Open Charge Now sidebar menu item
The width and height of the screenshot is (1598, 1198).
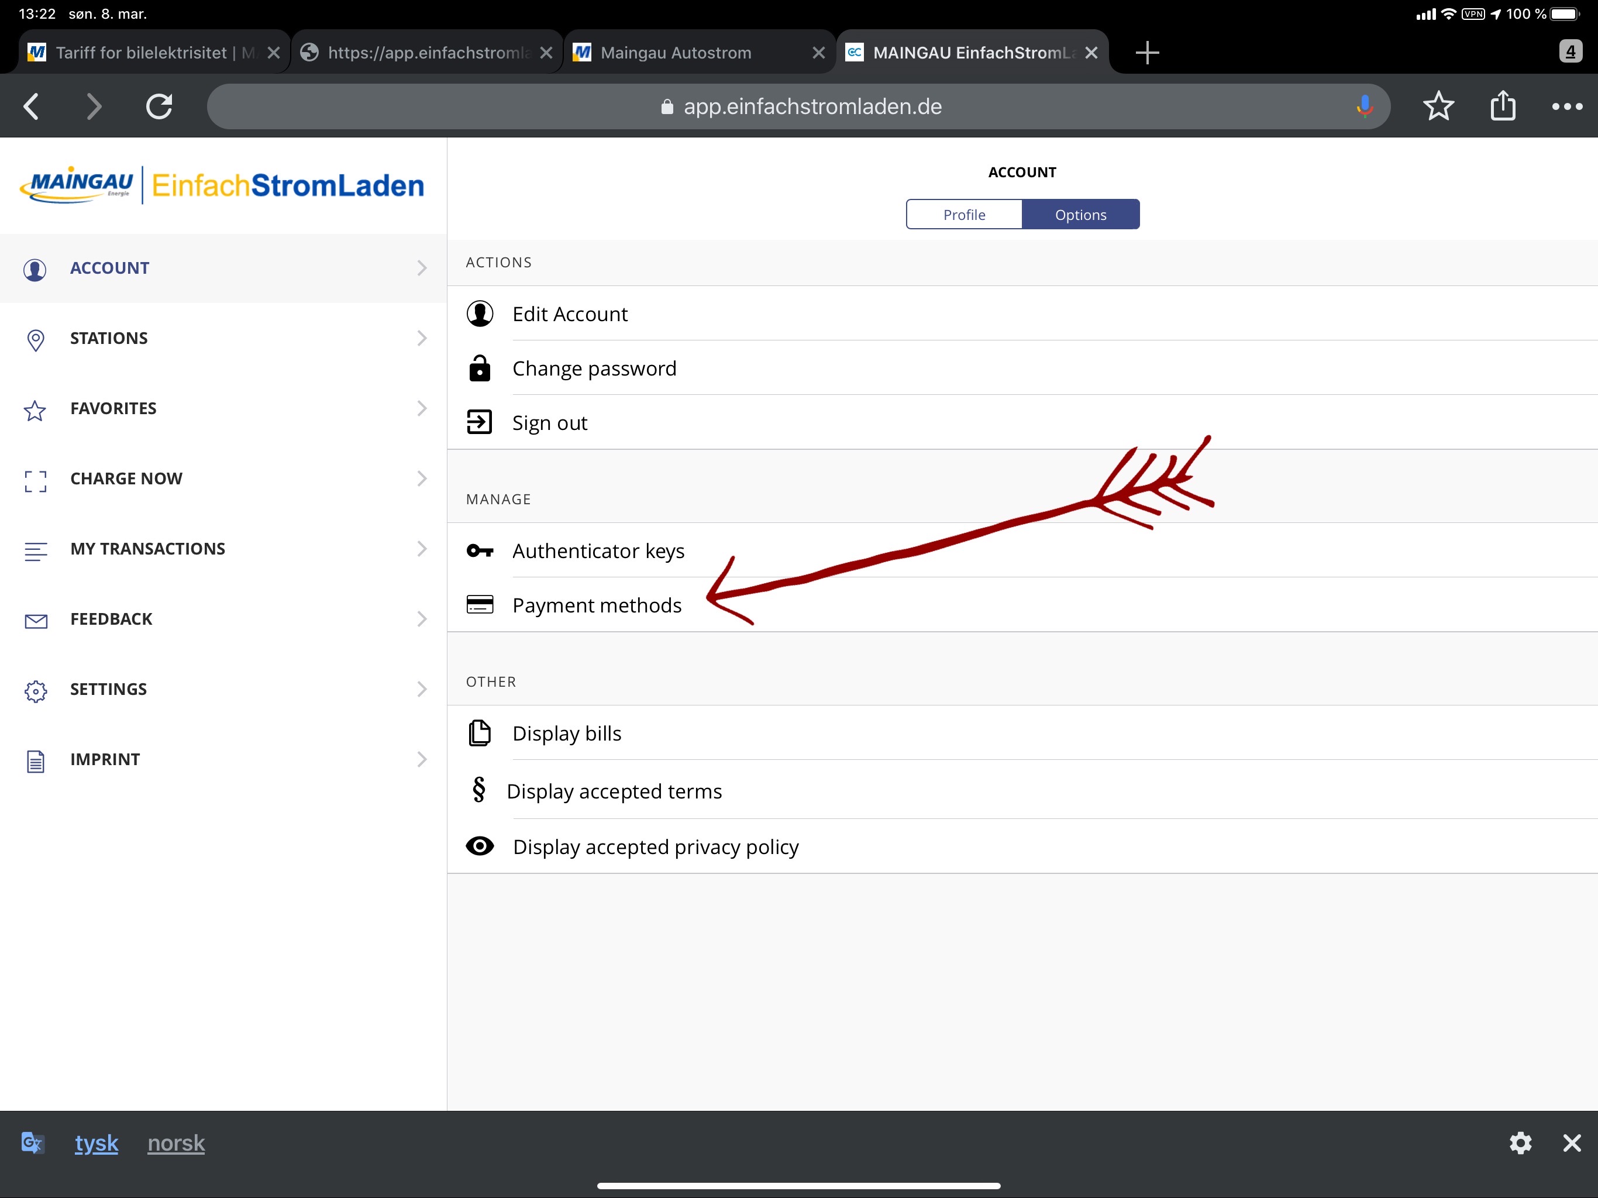coord(126,478)
